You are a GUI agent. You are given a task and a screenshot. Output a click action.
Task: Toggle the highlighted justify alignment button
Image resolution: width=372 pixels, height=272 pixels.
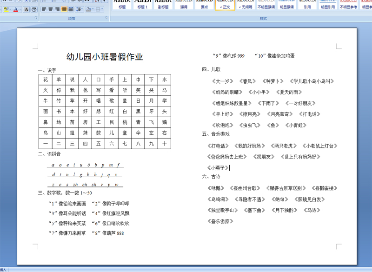(x=64, y=9)
